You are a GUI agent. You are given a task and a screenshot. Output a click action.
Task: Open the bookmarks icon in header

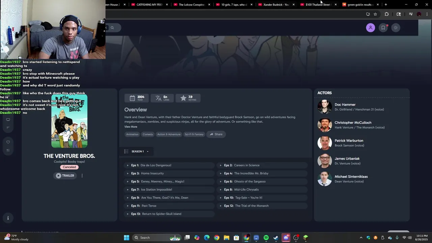[x=383, y=28]
